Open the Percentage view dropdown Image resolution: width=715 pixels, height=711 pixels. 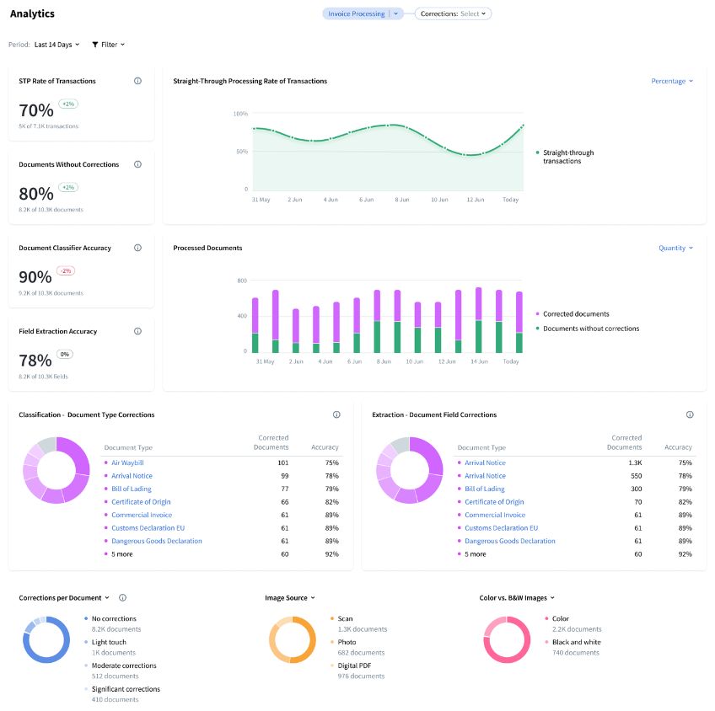pyautogui.click(x=672, y=81)
